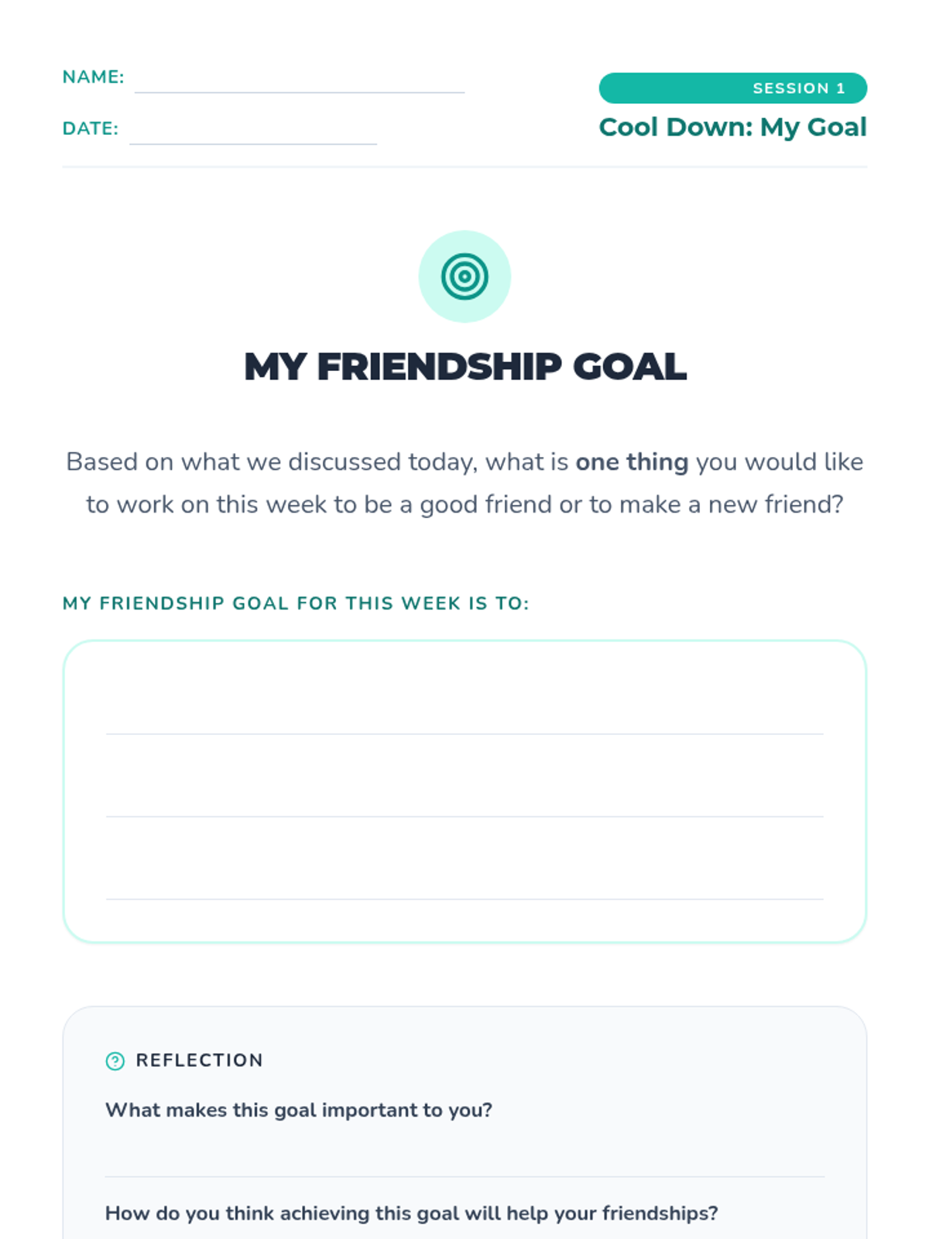Image resolution: width=929 pixels, height=1239 pixels.
Task: Click the Name label
Action: (x=93, y=77)
